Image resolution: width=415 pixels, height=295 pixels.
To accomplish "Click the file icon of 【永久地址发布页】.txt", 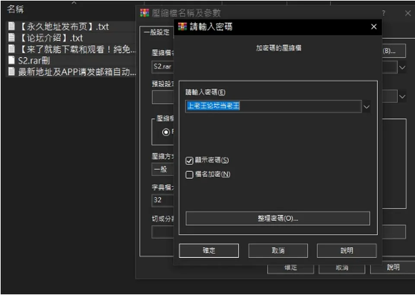I will coord(11,26).
